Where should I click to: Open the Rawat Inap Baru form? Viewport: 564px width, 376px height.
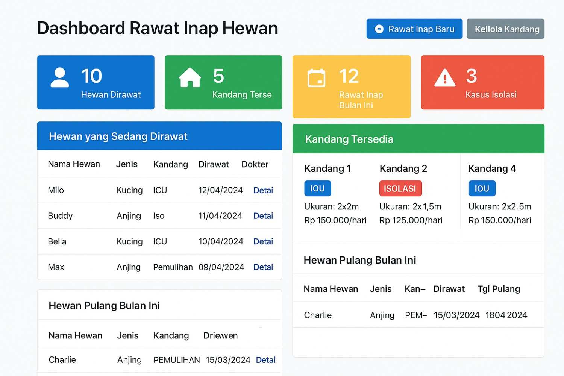point(414,29)
